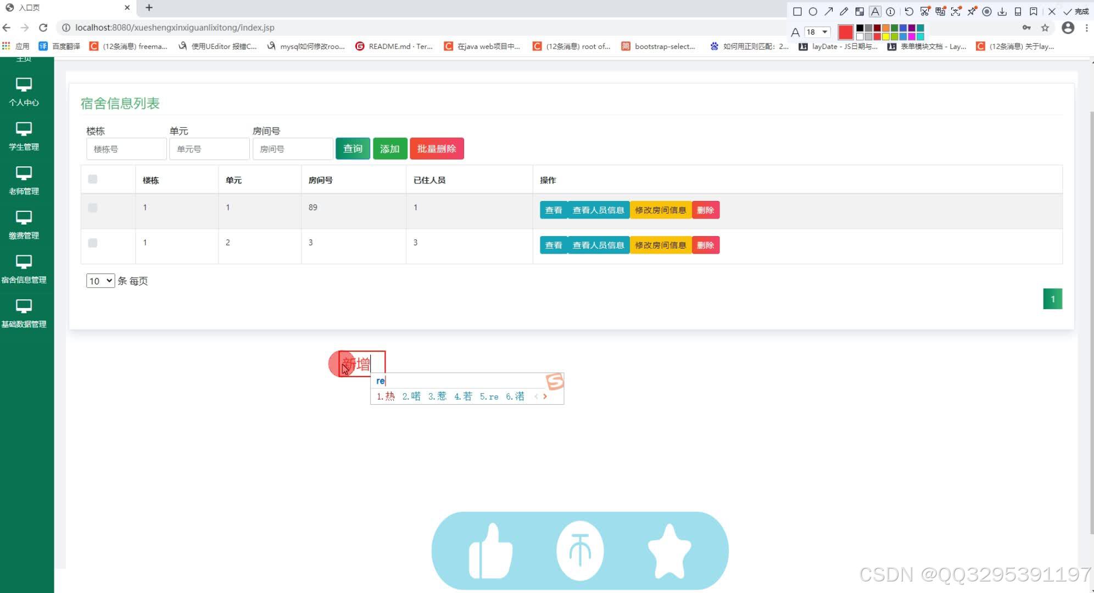Viewport: 1094px width, 593px height.
Task: Click the address bar URL
Action: (x=175, y=27)
